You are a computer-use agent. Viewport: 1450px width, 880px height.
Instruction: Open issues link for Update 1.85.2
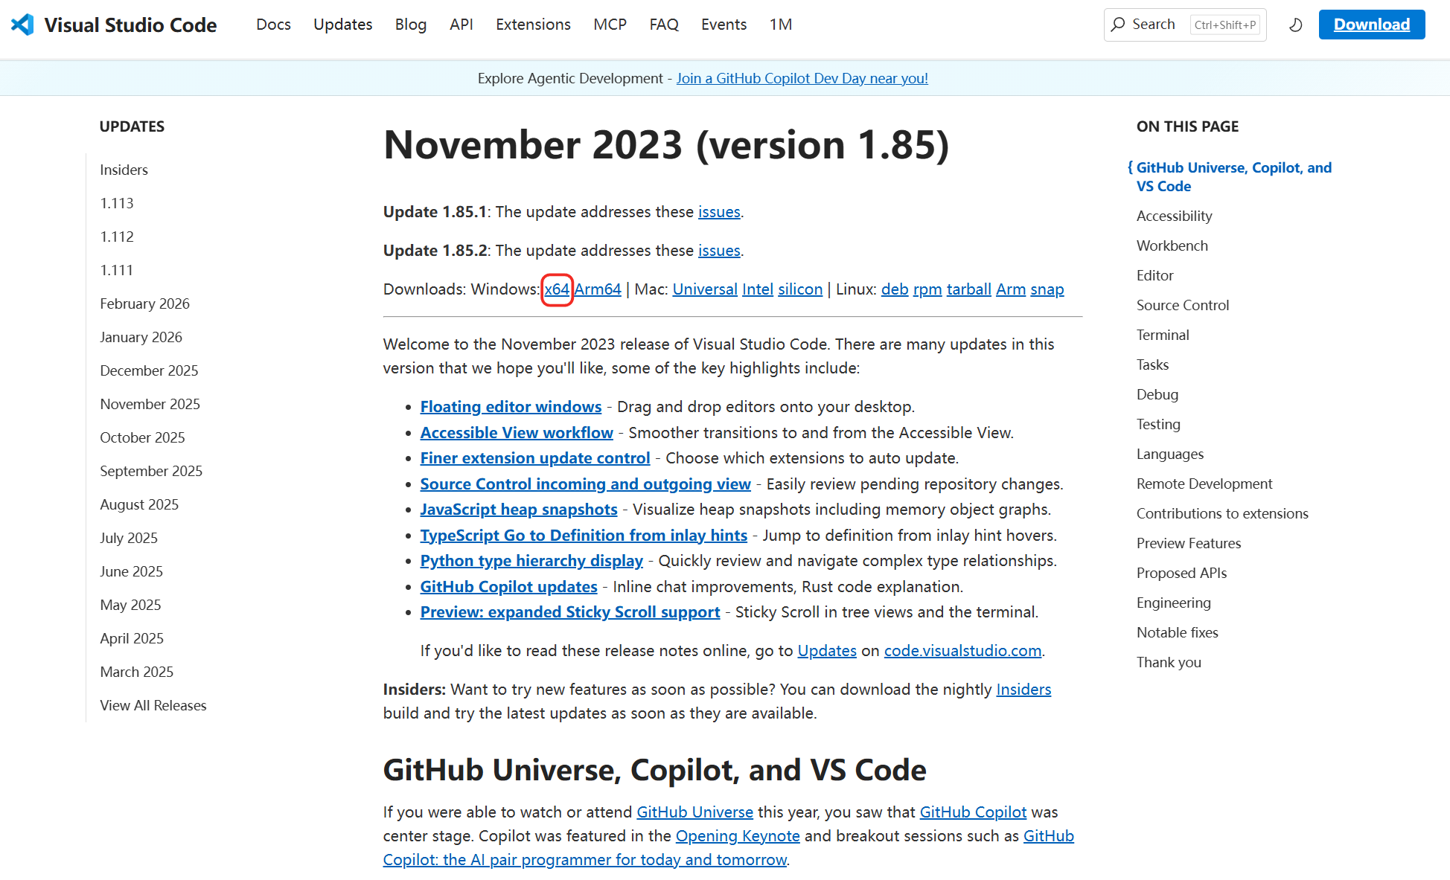coord(718,251)
